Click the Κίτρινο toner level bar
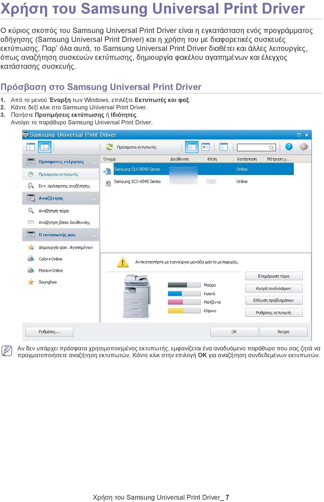324x502 pixels. (184, 311)
